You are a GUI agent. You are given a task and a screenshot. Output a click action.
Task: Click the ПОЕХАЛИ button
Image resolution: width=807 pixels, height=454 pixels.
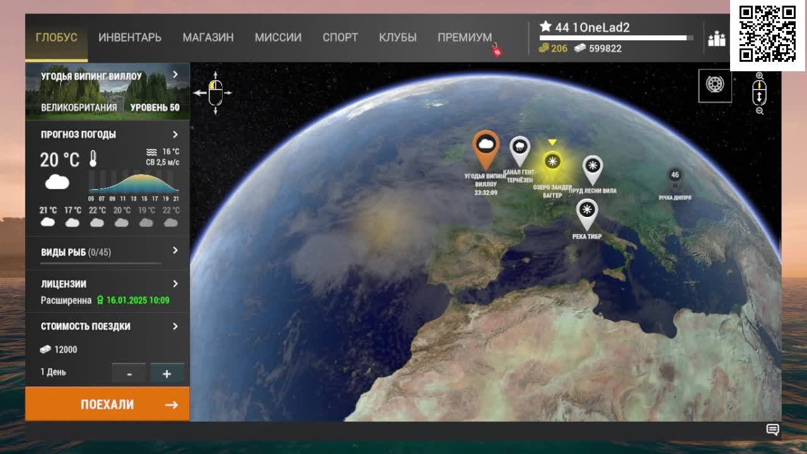(x=107, y=404)
